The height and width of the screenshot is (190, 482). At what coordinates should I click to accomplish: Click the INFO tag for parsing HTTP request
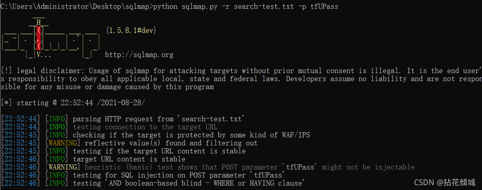57,119
